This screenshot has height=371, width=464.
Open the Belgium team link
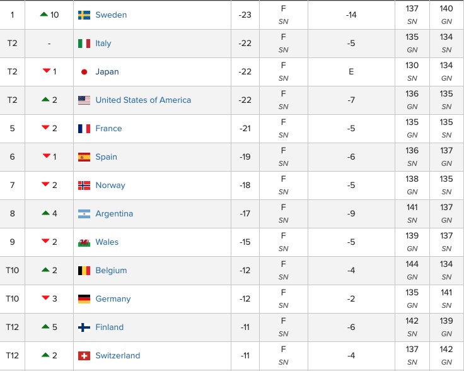(x=111, y=271)
